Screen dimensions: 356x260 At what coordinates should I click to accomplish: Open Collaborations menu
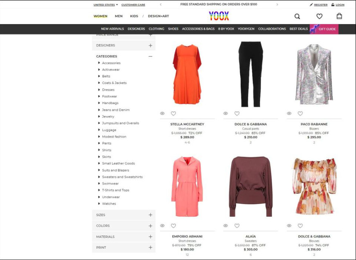(x=272, y=29)
